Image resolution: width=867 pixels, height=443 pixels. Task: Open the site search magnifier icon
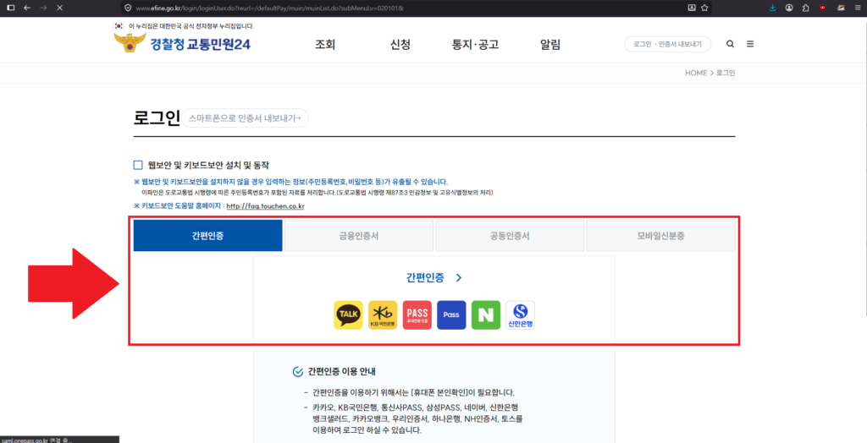pyautogui.click(x=731, y=44)
